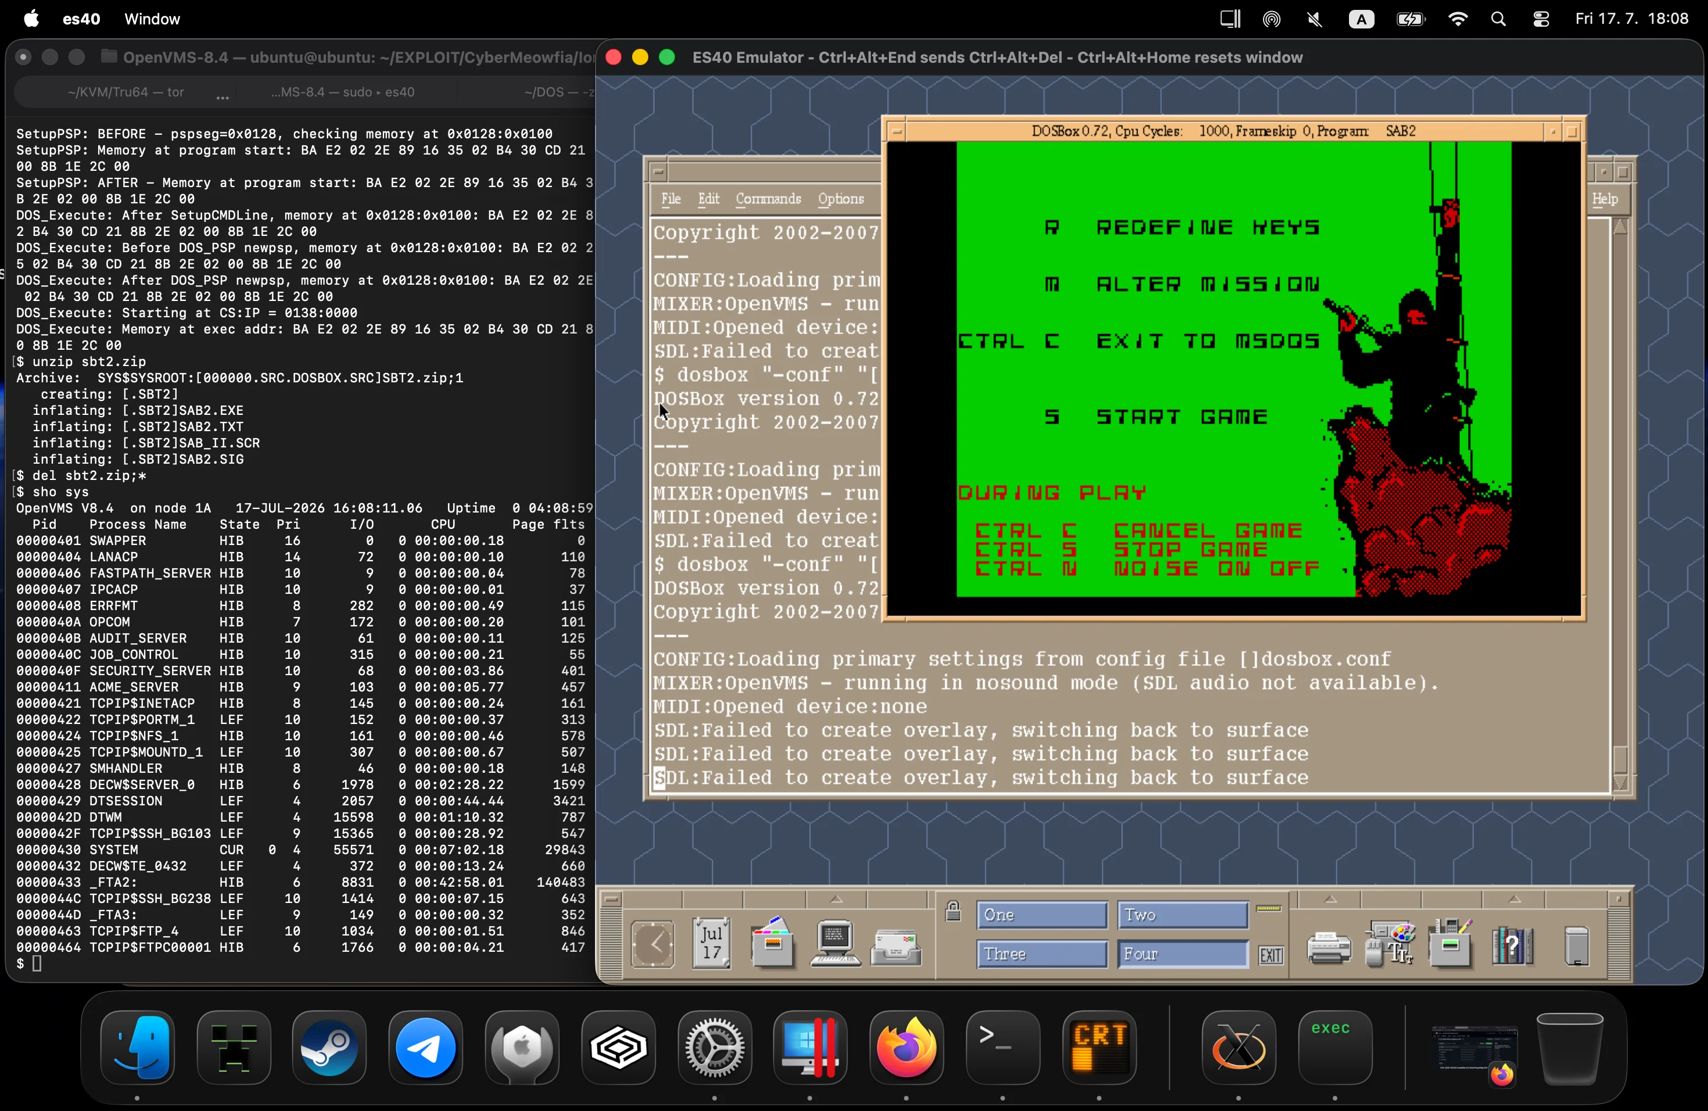Switch to the '~/KVM/Tru64 — tor' terminal tab
The width and height of the screenshot is (1708, 1111).
[x=125, y=92]
